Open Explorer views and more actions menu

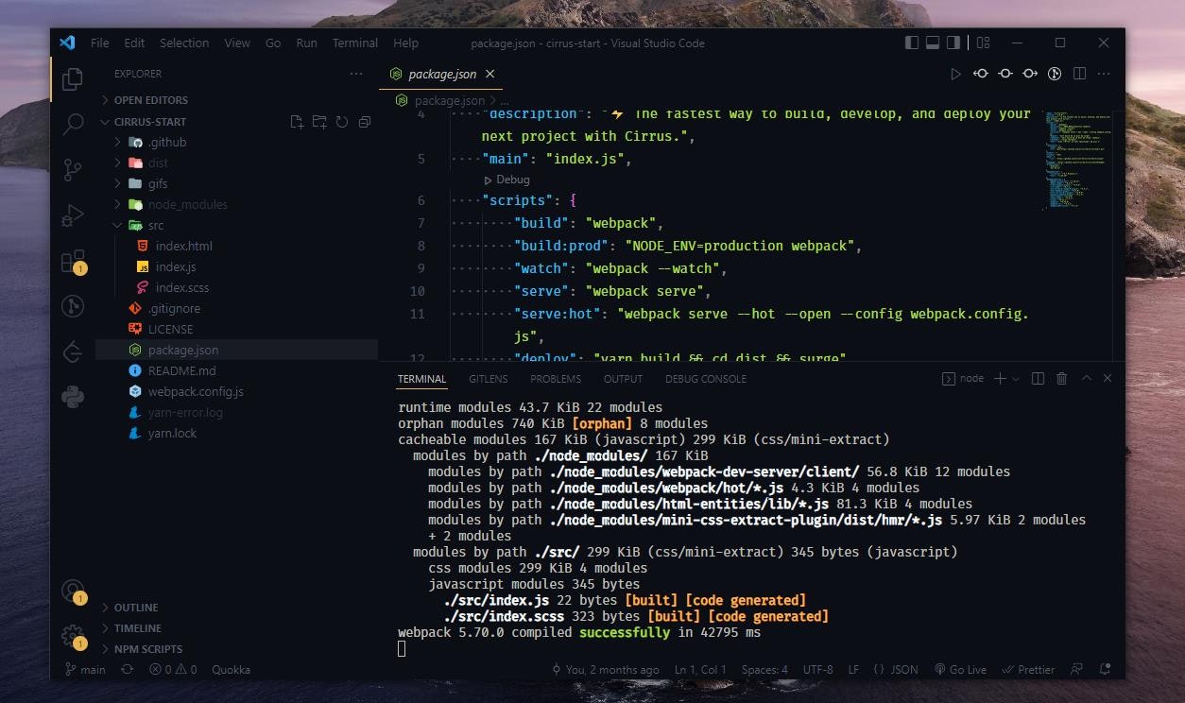tap(356, 74)
